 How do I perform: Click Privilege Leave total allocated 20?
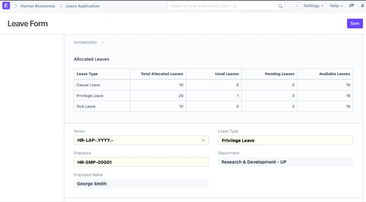(x=181, y=96)
